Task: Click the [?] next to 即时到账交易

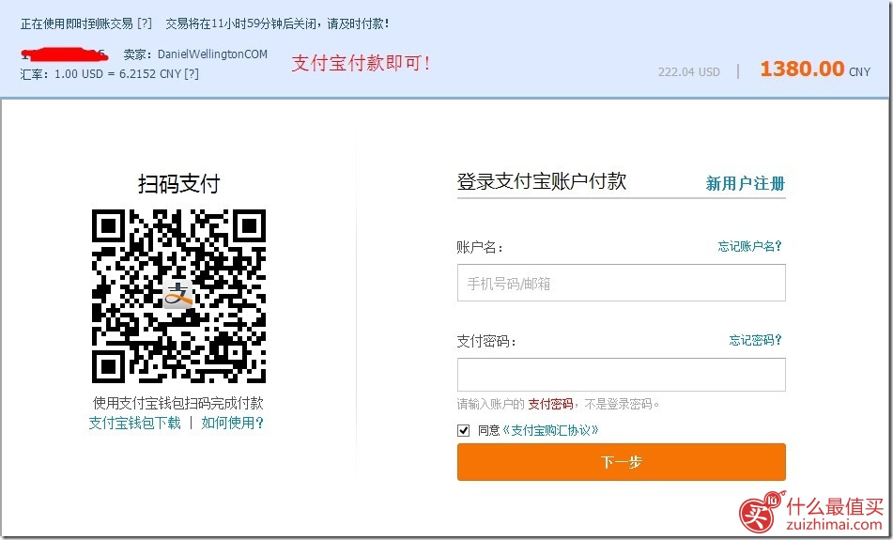Action: pyautogui.click(x=145, y=23)
